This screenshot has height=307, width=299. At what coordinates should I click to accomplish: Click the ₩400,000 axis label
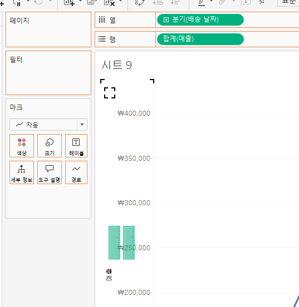click(134, 113)
